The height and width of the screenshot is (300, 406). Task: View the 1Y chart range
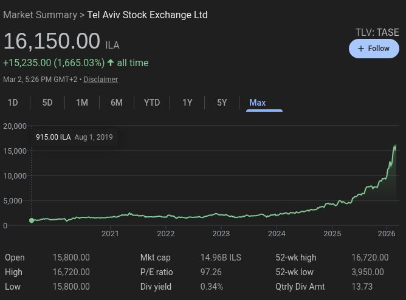(187, 103)
